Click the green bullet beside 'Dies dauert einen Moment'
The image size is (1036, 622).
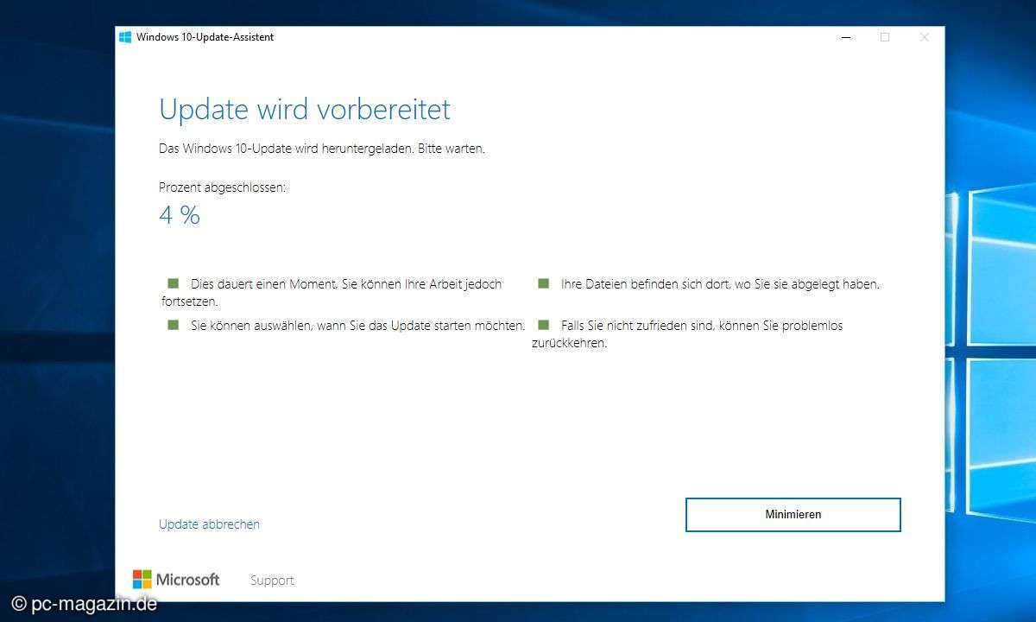pos(173,283)
